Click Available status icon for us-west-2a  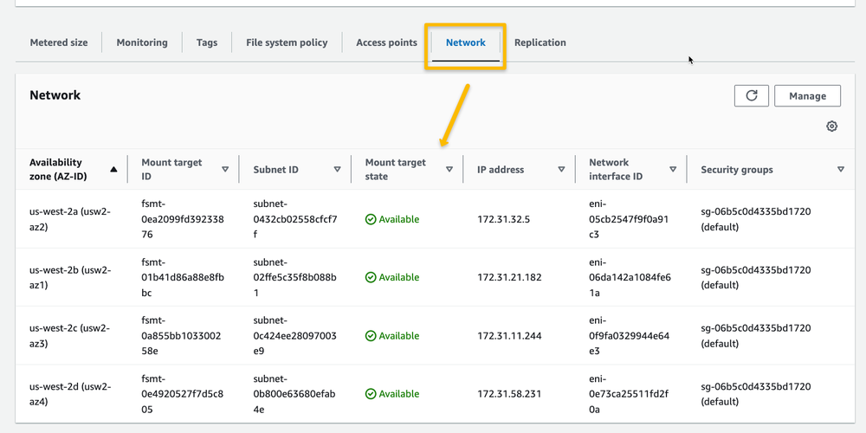[x=371, y=219]
